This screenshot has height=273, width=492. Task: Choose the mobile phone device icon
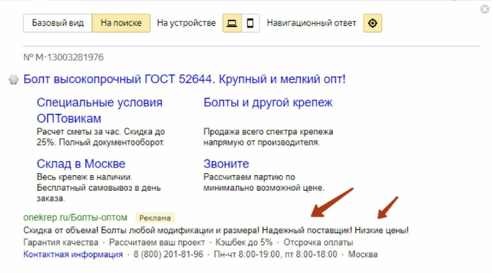(250, 23)
